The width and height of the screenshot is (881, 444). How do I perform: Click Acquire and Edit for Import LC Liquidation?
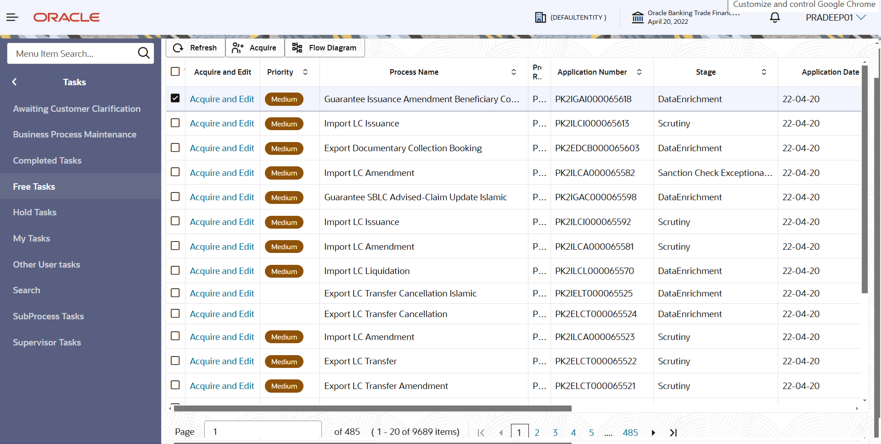tap(222, 271)
